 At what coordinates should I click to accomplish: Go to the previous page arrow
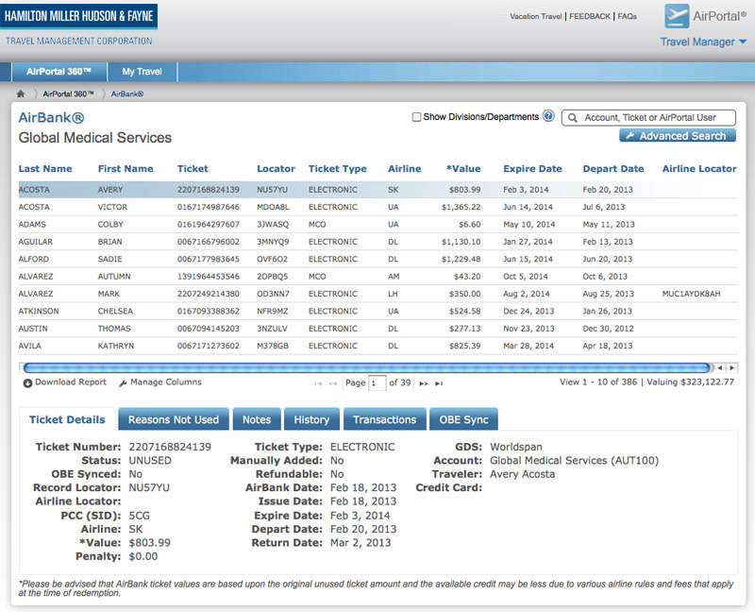click(332, 383)
